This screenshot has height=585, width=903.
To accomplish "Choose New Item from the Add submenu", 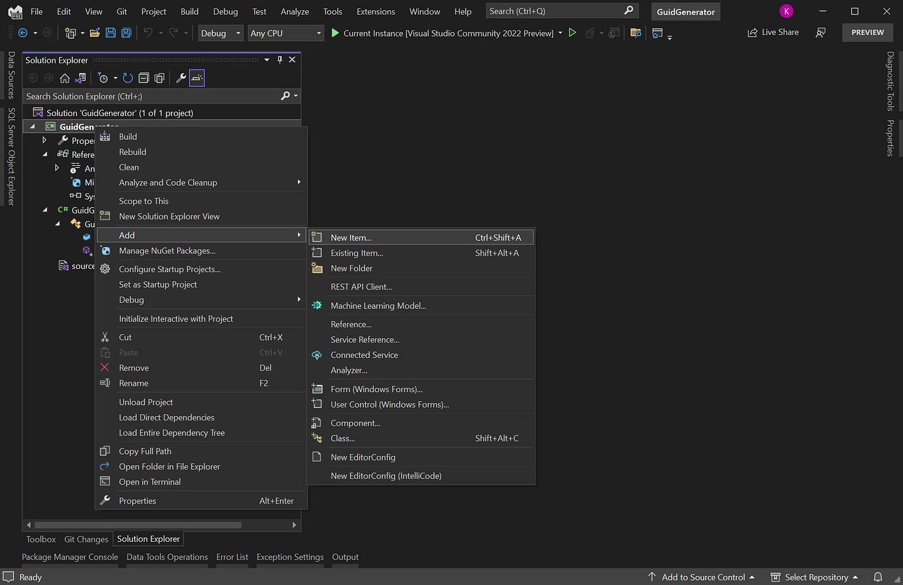I will [x=351, y=237].
